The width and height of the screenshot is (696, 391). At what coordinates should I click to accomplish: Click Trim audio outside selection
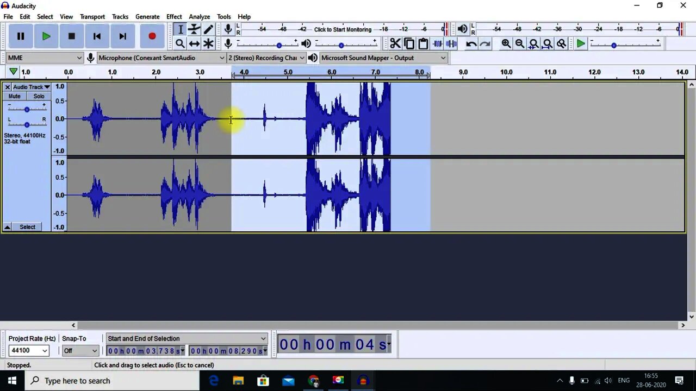click(x=437, y=43)
